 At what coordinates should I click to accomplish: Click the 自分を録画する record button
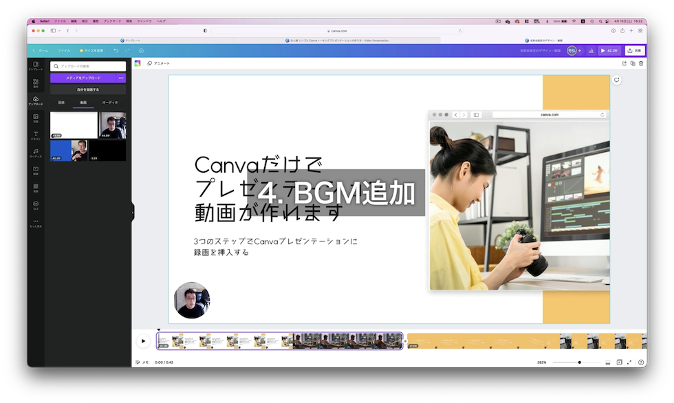pyautogui.click(x=88, y=90)
